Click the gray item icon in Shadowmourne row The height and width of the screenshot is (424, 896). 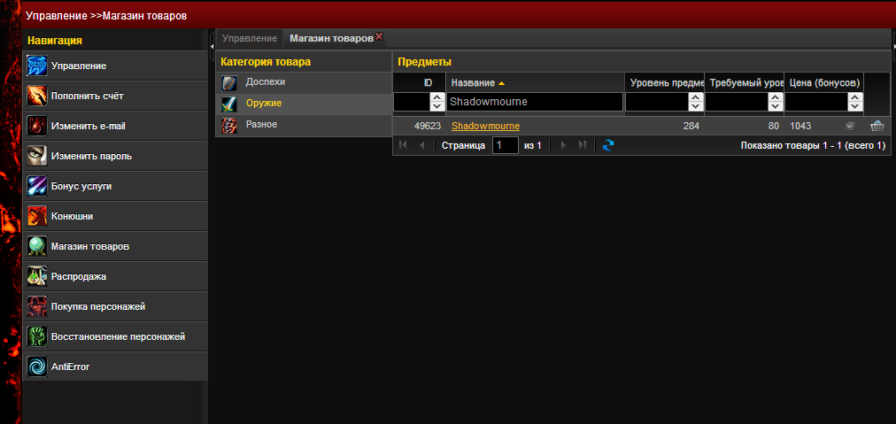[x=850, y=126]
